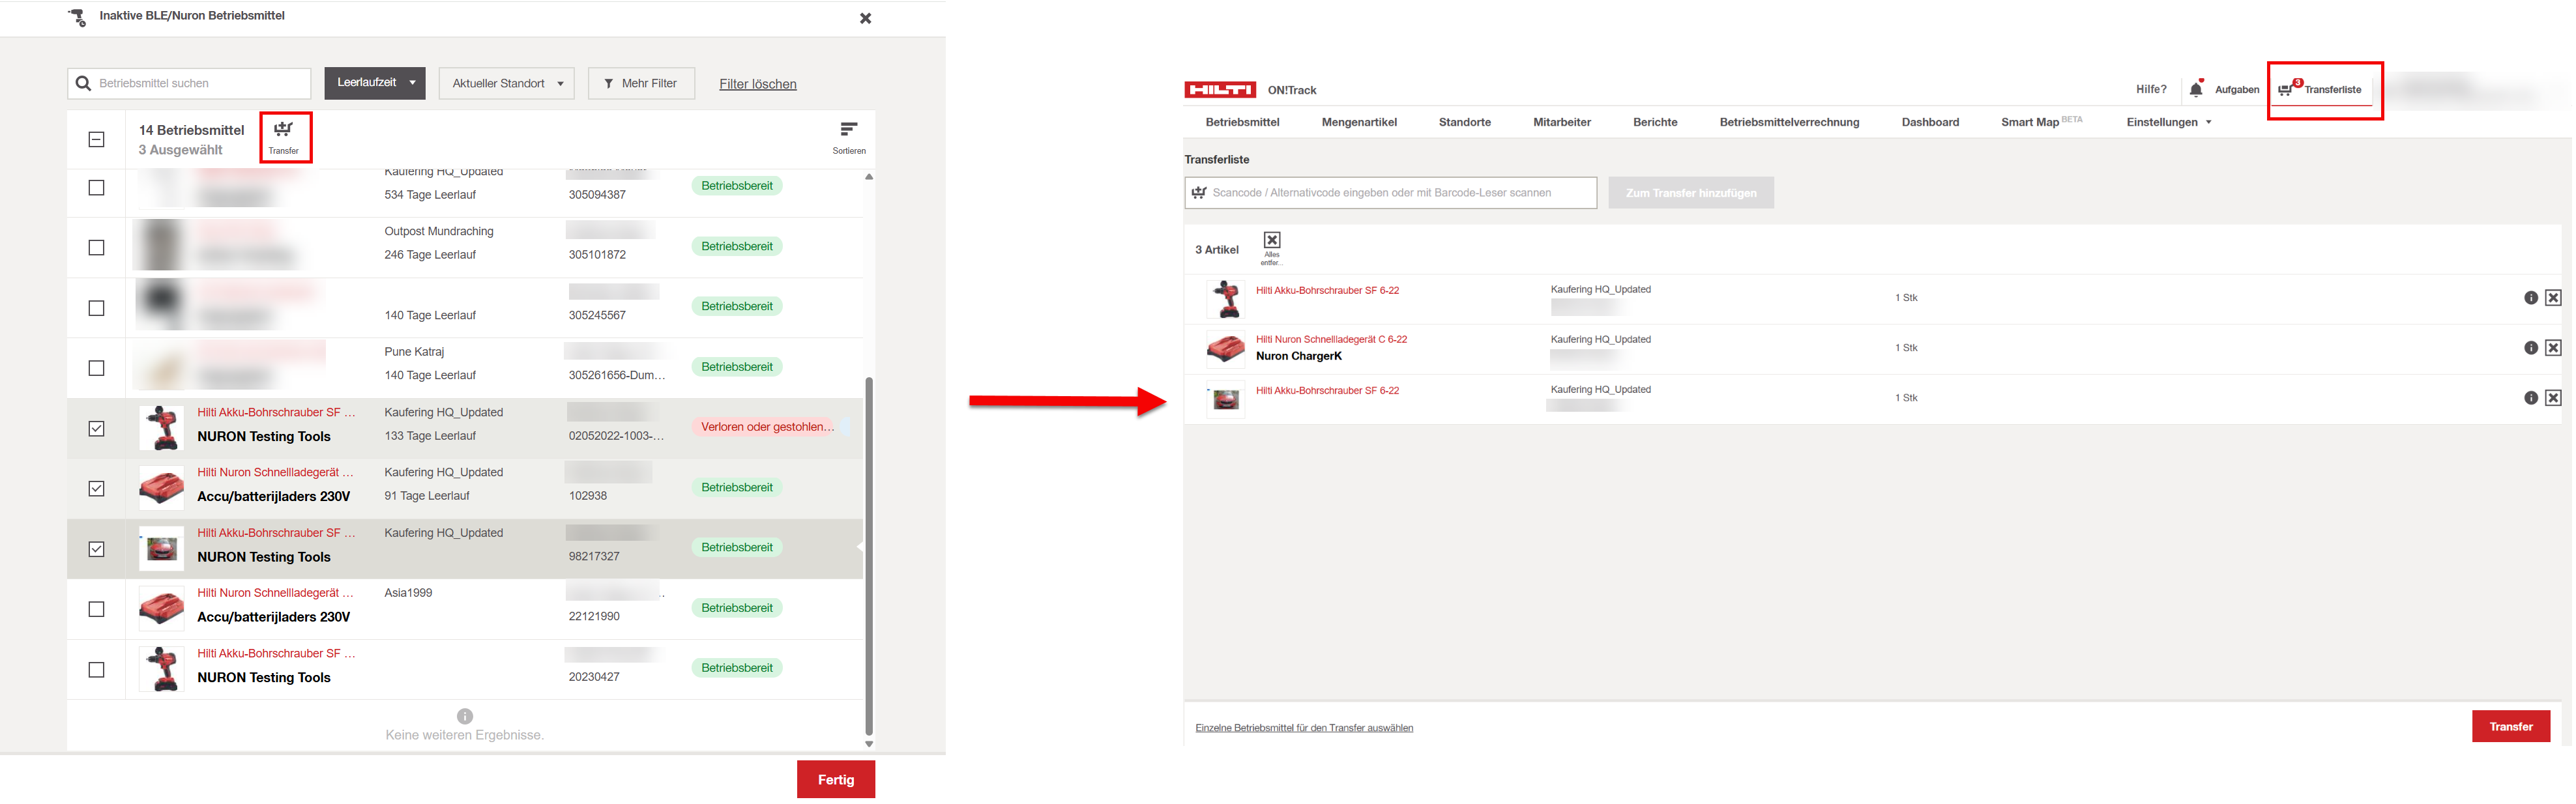Open Leerlaufzeit filter dropdown
Screen dimensions: 2576x804
(375, 83)
